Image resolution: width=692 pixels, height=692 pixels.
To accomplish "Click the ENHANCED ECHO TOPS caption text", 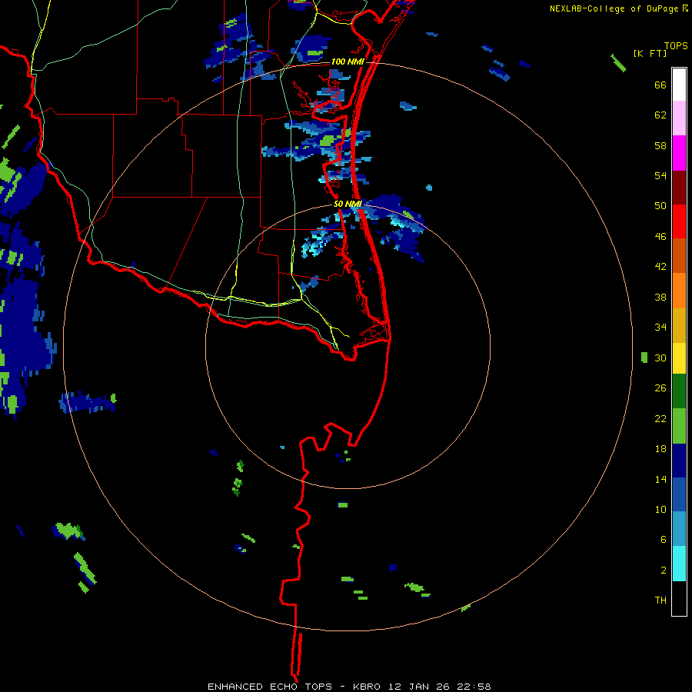I will coord(270,687).
